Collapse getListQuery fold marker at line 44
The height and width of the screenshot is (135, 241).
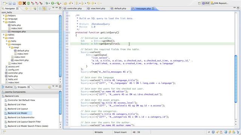(x=69, y=33)
